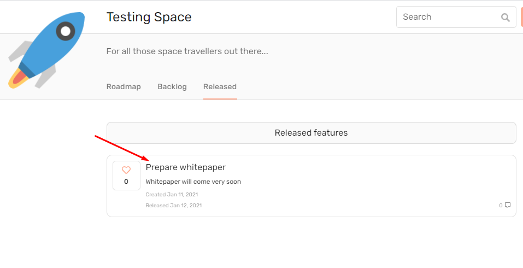The width and height of the screenshot is (523, 268).
Task: Click the 'Whitepaper will come very soon' description
Action: click(x=193, y=182)
